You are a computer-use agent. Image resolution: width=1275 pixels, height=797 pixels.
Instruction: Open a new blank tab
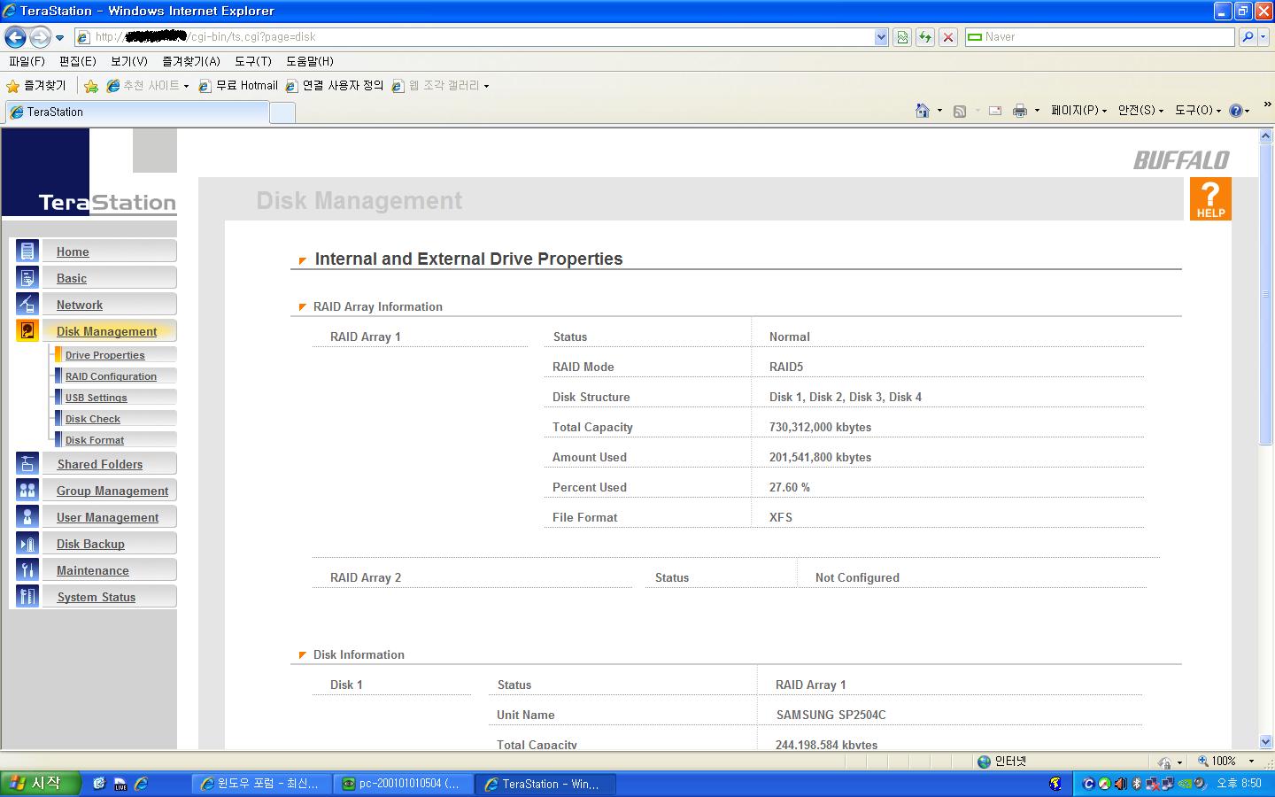tap(282, 112)
